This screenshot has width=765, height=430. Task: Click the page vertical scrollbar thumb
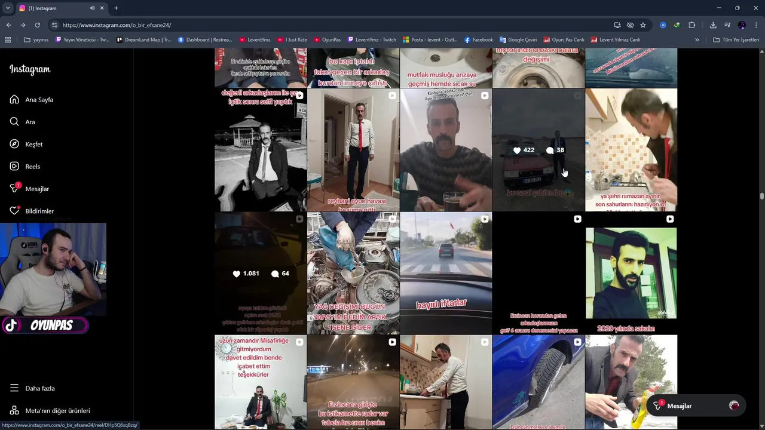click(761, 196)
